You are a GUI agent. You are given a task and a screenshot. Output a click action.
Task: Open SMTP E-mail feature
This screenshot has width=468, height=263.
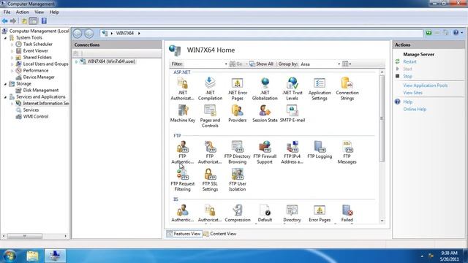(292, 114)
